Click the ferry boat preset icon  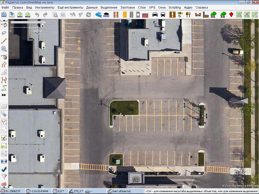tap(106, 15)
